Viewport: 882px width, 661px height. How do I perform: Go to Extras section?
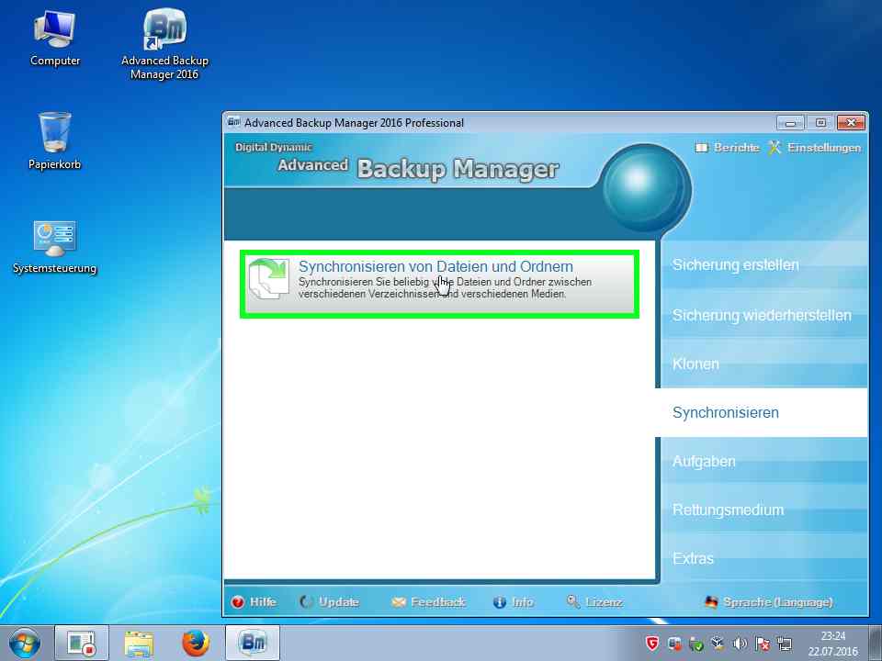[x=693, y=558]
